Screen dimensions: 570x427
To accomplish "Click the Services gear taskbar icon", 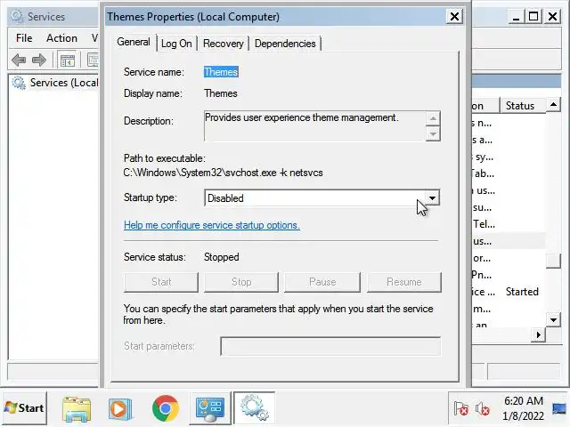I will coord(255,408).
